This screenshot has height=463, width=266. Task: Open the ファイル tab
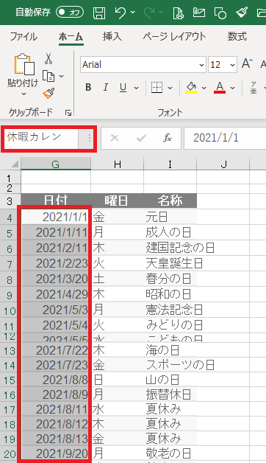[x=24, y=37]
